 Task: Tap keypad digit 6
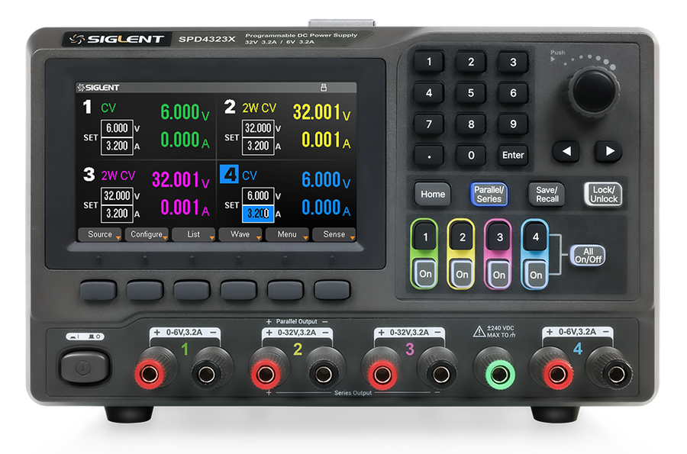point(513,93)
